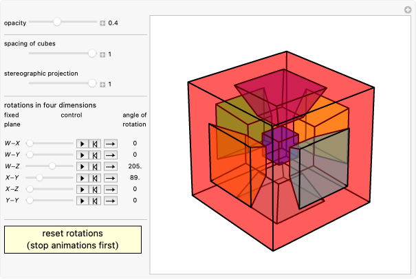Click the 'stereographic projection' label
The image size is (416, 279).
point(41,74)
